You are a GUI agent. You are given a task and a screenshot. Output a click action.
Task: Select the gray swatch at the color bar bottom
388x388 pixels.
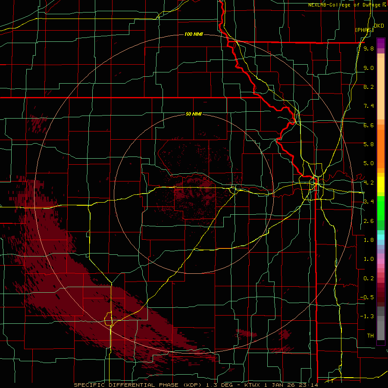(x=381, y=330)
